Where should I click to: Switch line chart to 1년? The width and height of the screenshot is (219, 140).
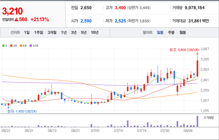tap(64, 32)
